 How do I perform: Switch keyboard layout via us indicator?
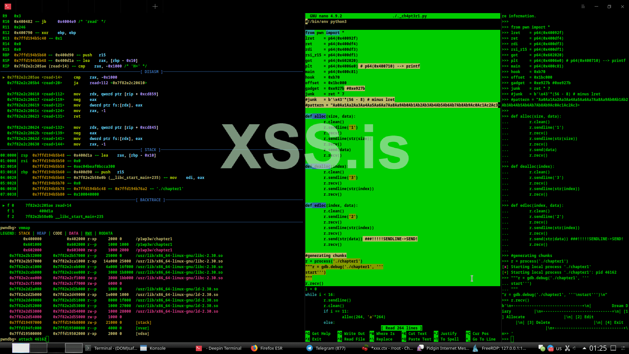point(559,348)
